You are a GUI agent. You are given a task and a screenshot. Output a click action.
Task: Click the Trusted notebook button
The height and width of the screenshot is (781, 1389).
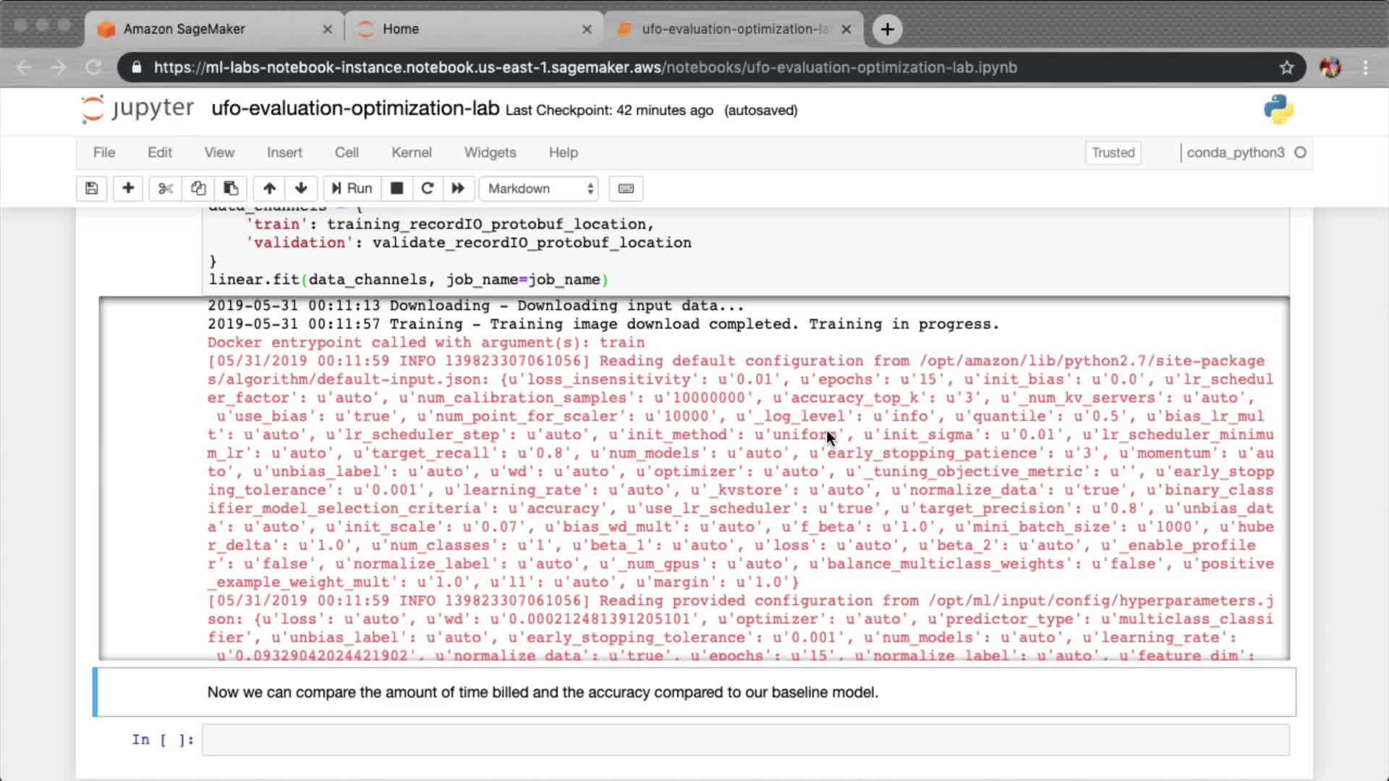click(x=1113, y=153)
